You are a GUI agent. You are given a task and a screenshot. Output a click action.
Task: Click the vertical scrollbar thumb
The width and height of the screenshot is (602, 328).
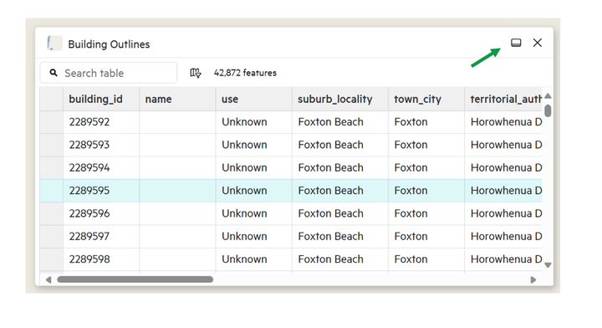click(548, 110)
